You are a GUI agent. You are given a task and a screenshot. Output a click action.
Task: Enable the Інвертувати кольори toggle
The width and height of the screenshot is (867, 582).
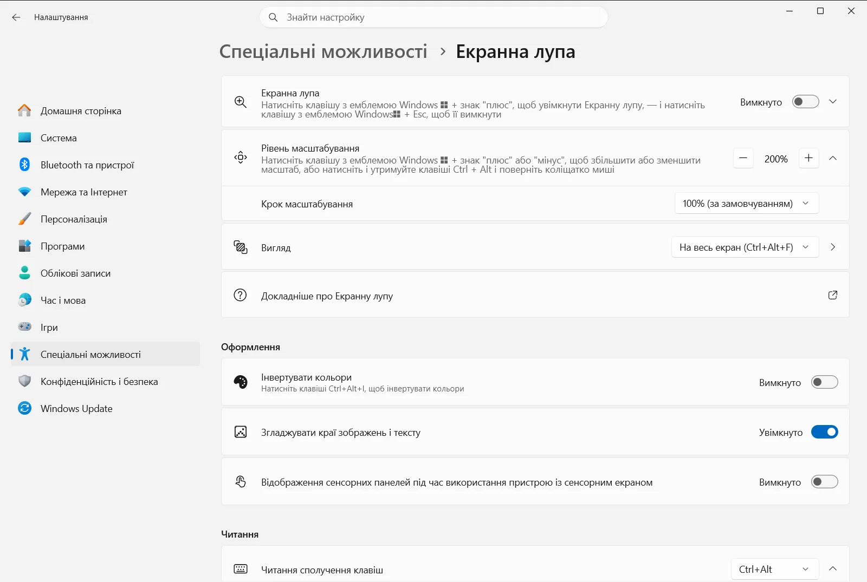pyautogui.click(x=824, y=382)
